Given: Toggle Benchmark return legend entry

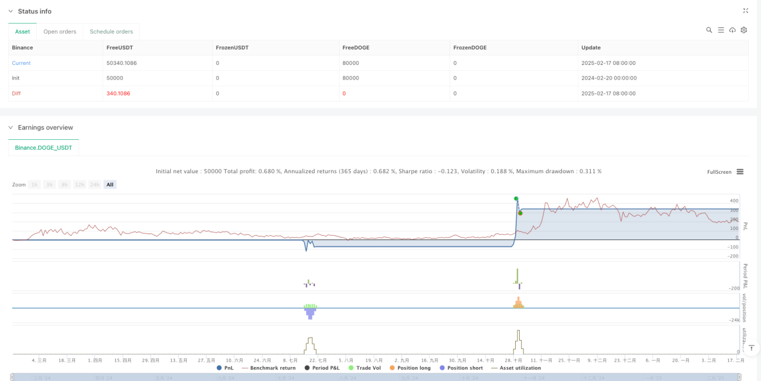Looking at the screenshot, I should [270, 368].
